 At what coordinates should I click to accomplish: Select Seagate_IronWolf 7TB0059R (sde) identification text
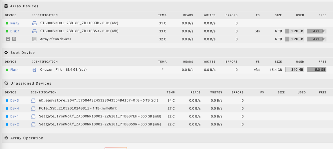tap(100, 124)
